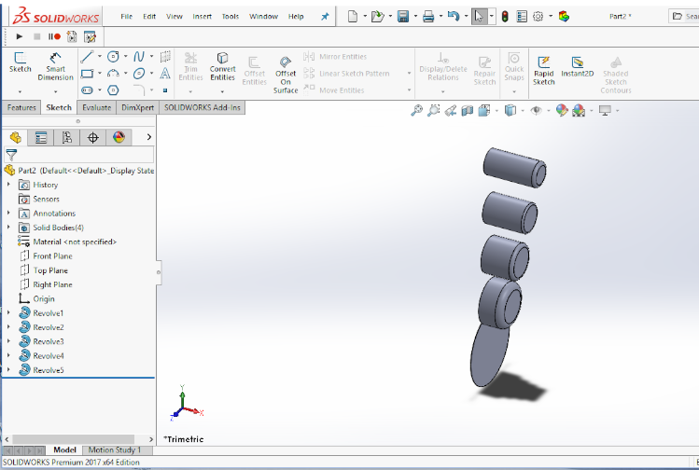
Task: Open the Insert menu
Action: [202, 16]
